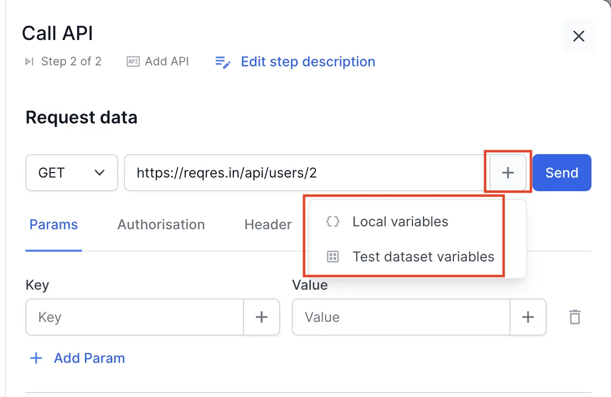Switch to the Params tab
Image resolution: width=611 pixels, height=397 pixels.
54,225
